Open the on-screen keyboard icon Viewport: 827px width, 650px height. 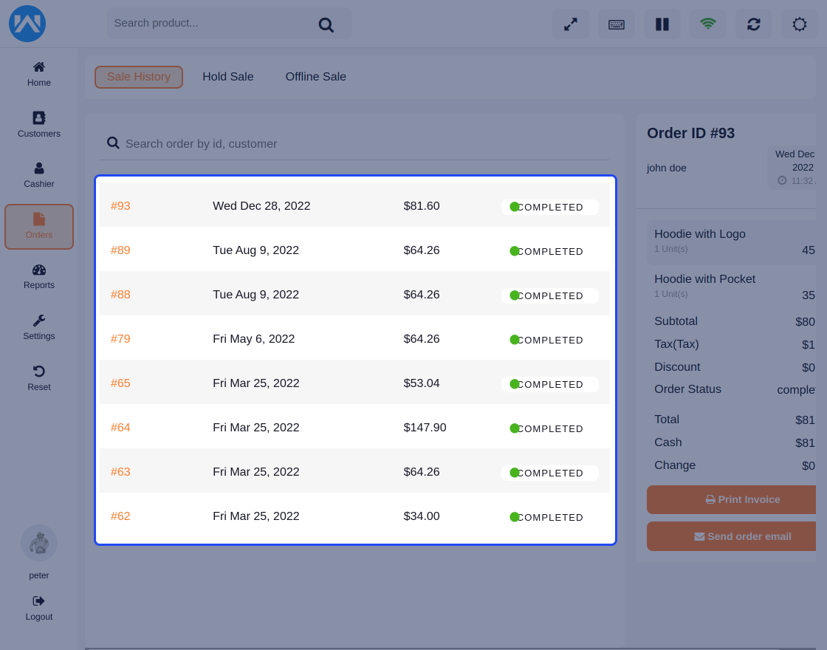point(616,24)
